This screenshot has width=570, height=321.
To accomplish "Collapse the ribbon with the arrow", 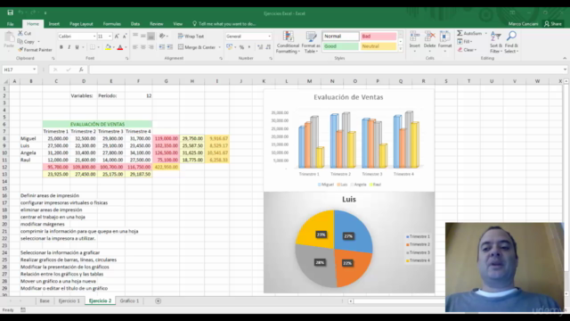I will pyautogui.click(x=565, y=58).
